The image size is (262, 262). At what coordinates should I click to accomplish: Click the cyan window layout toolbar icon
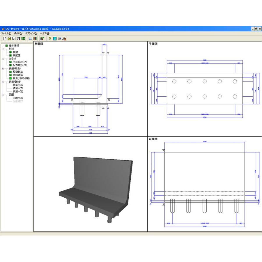54,38
